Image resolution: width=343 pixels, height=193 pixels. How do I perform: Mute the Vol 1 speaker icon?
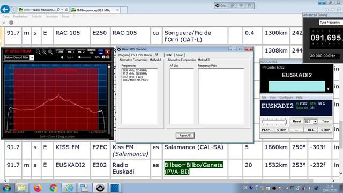click(x=62, y=57)
